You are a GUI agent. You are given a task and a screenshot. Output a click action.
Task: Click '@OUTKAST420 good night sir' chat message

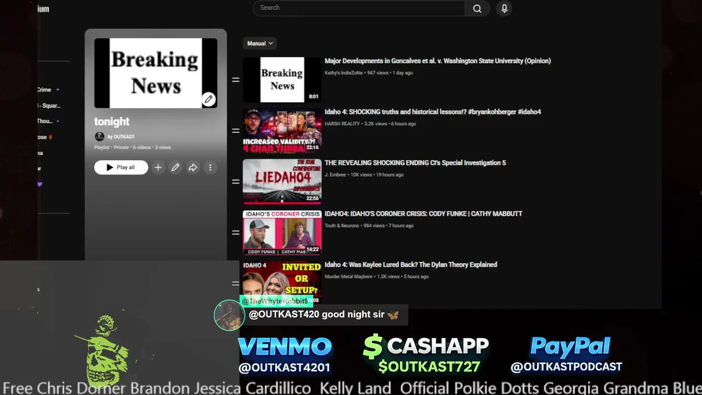[324, 315]
